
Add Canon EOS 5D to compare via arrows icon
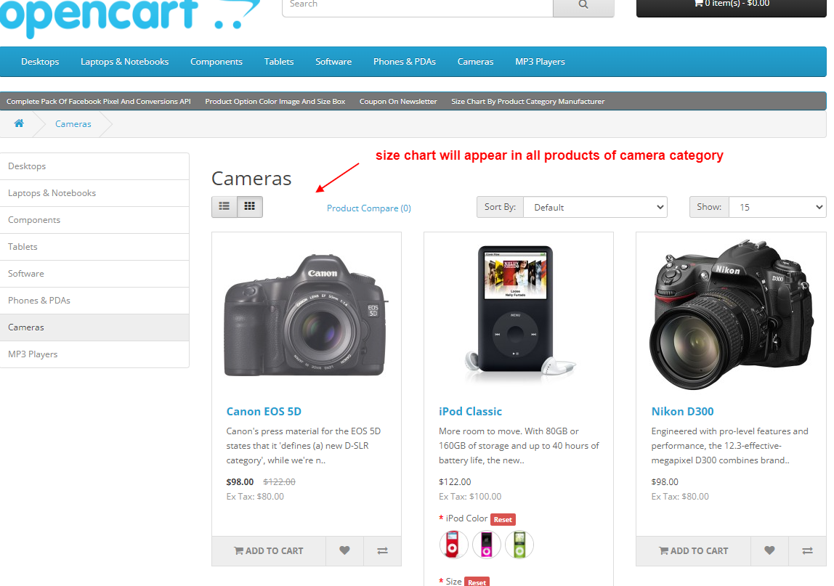(x=383, y=550)
